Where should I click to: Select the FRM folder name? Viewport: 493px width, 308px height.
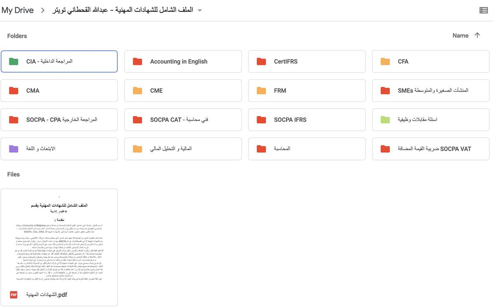pyautogui.click(x=280, y=90)
